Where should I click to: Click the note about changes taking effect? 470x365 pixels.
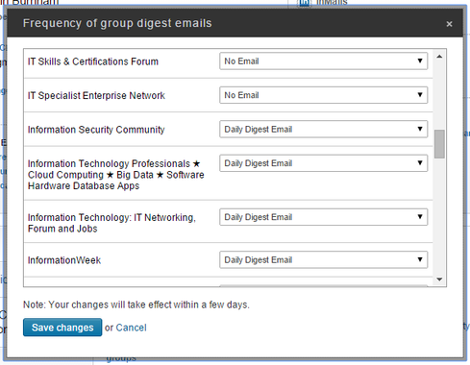(x=136, y=304)
